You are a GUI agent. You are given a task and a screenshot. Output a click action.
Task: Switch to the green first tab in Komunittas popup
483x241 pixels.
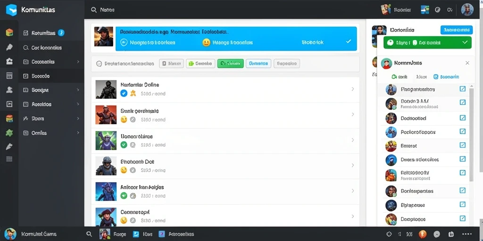pos(400,77)
